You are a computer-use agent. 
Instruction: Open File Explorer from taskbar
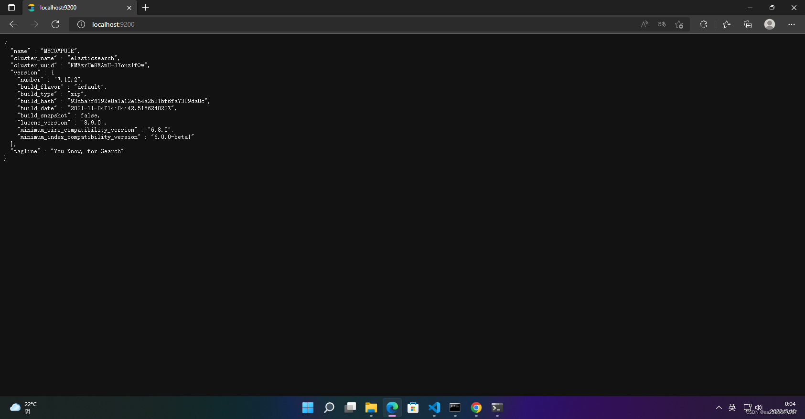click(371, 408)
